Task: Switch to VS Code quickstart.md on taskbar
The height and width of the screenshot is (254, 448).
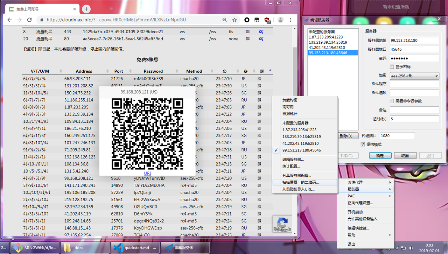Action: pyautogui.click(x=135, y=247)
